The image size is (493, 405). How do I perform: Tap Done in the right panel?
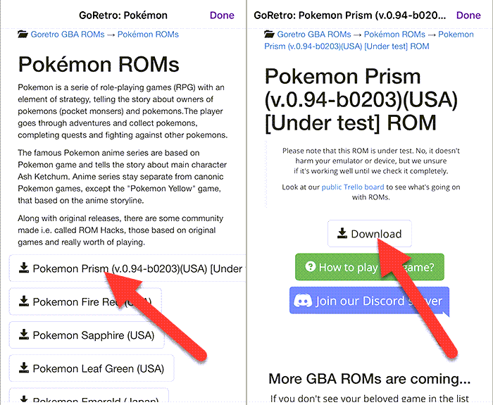[x=468, y=15]
